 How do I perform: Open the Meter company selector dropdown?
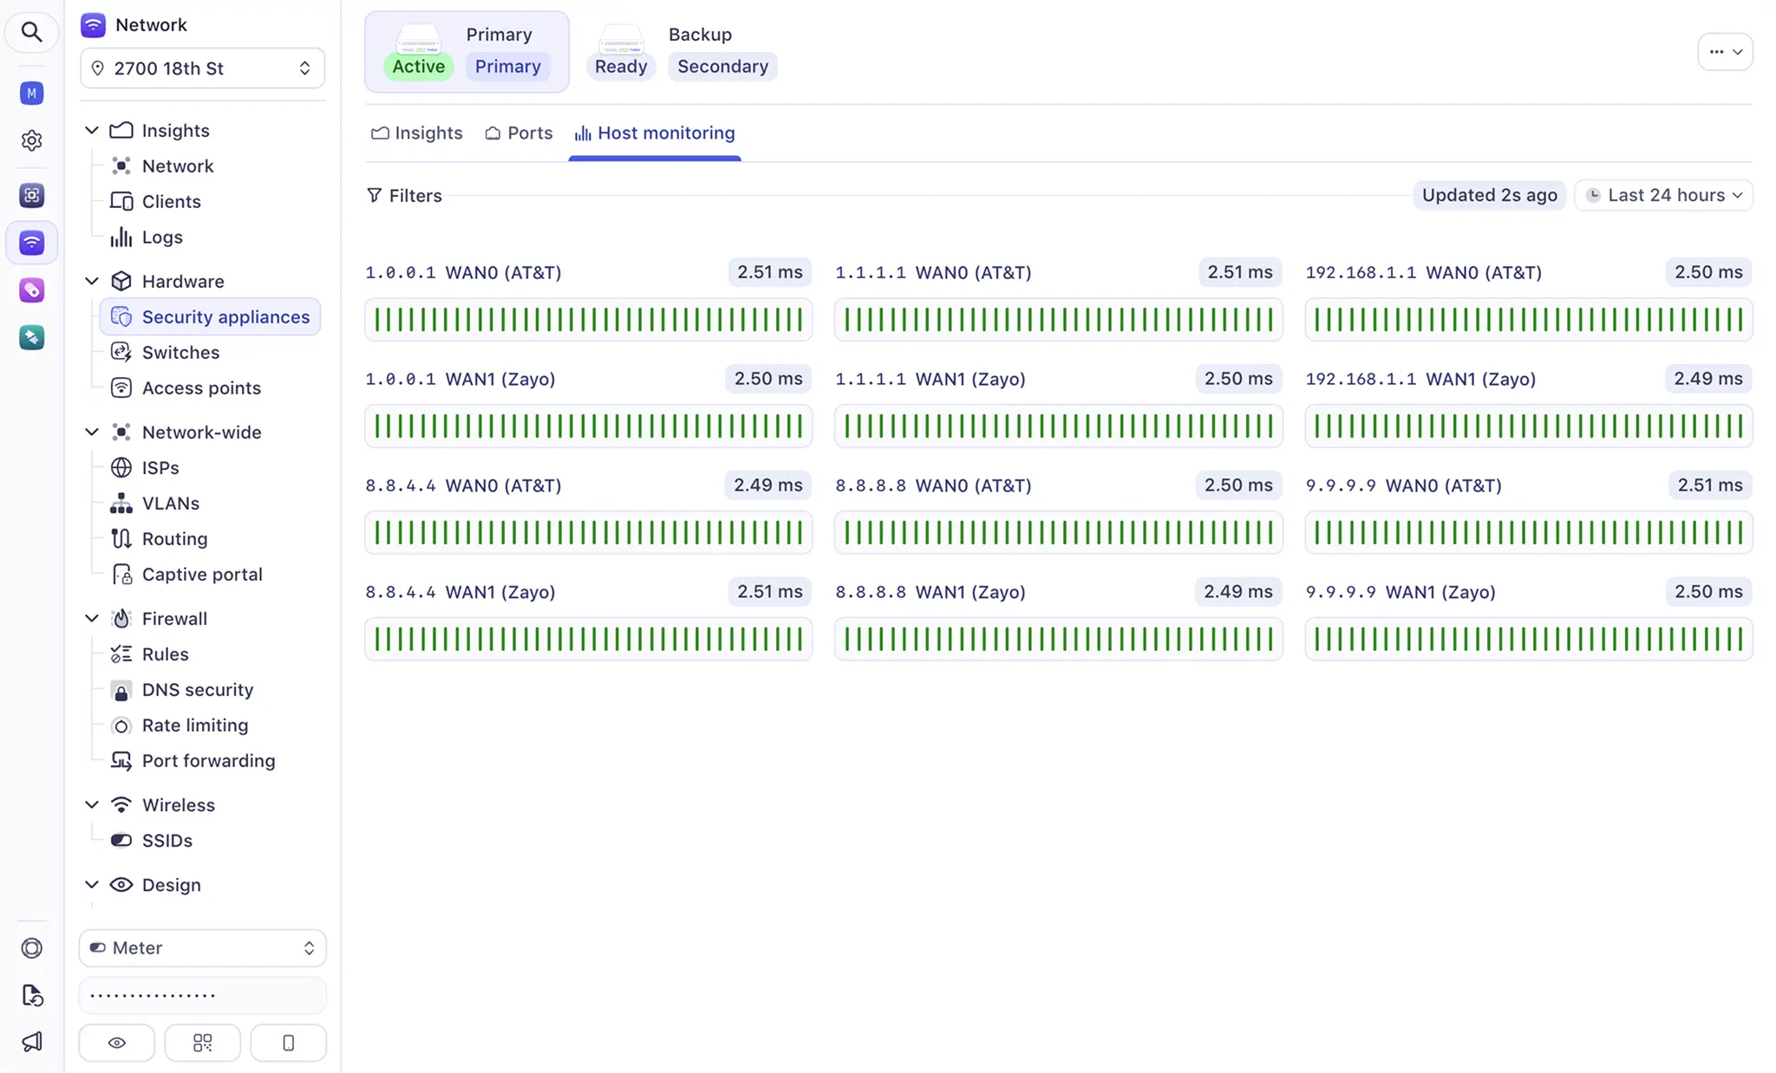pos(202,948)
